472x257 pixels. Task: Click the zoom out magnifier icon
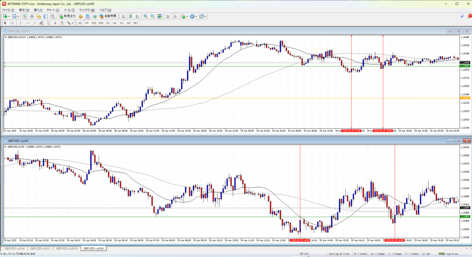(152, 16)
